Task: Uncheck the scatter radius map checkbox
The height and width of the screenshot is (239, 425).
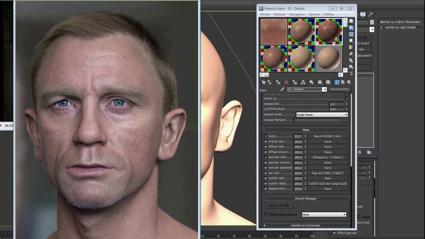Action: point(265,183)
